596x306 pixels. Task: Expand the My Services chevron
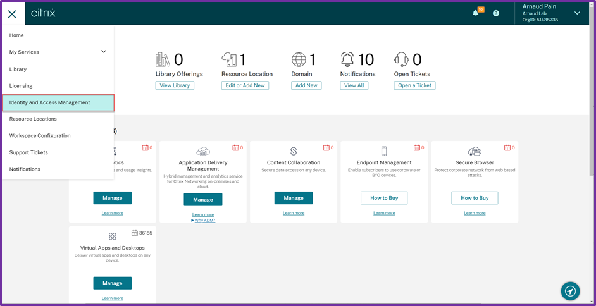tap(103, 52)
